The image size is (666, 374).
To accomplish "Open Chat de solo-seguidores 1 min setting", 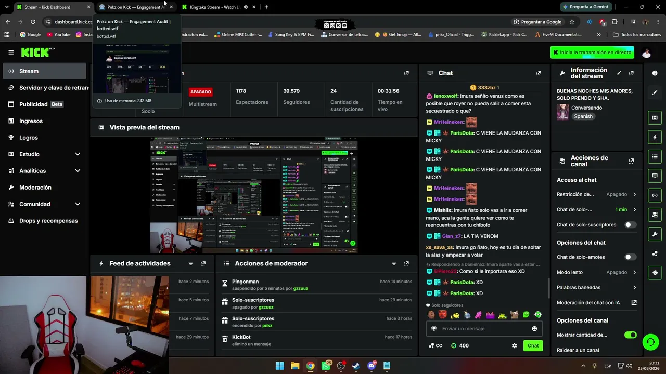I will coord(597,210).
